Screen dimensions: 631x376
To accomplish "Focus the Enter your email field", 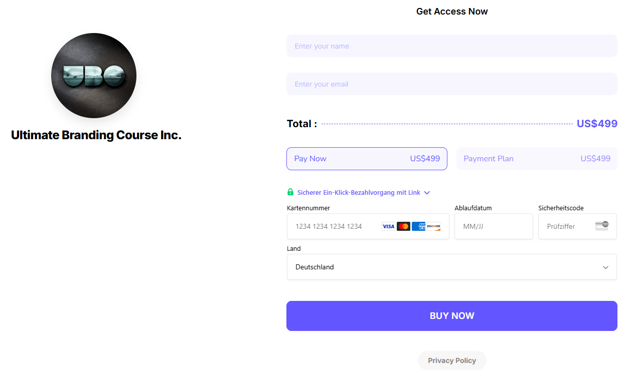I will point(452,84).
